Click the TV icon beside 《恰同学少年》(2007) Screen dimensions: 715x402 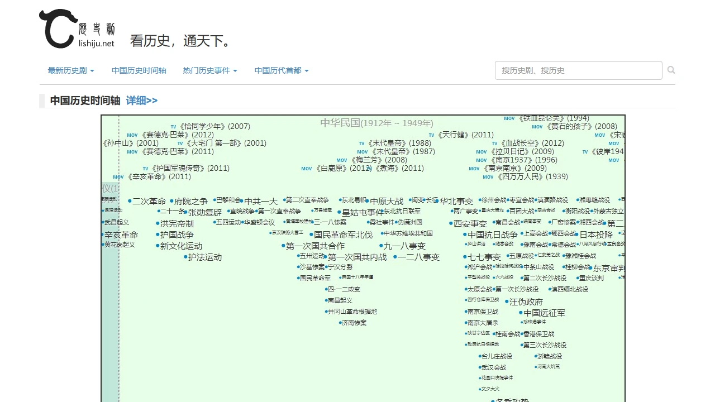tap(173, 126)
